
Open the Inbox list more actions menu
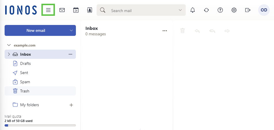[x=165, y=31]
